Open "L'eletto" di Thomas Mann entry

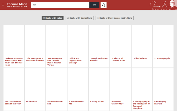point(118,59)
